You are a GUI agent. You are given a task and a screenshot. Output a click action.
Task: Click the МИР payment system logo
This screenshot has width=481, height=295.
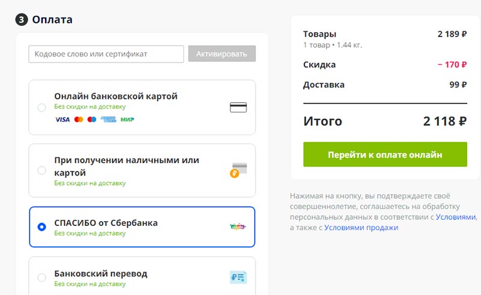pos(127,120)
